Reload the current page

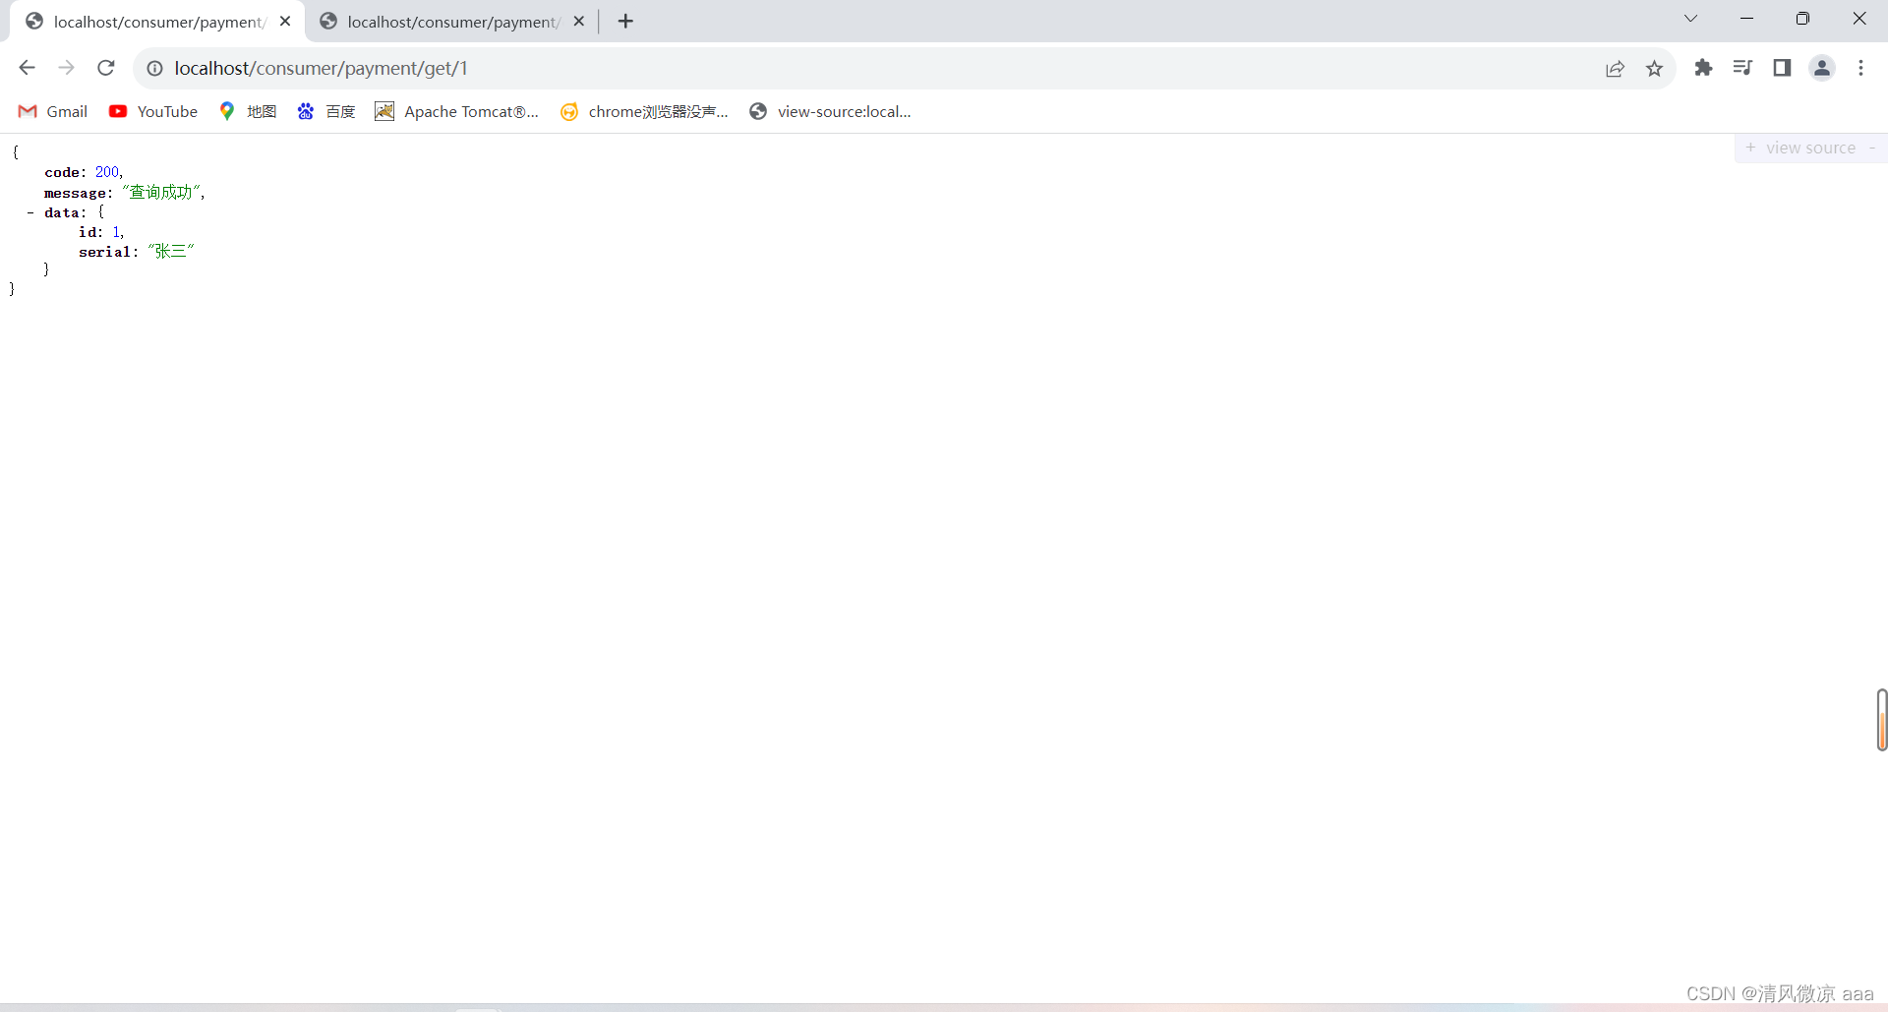click(x=106, y=68)
